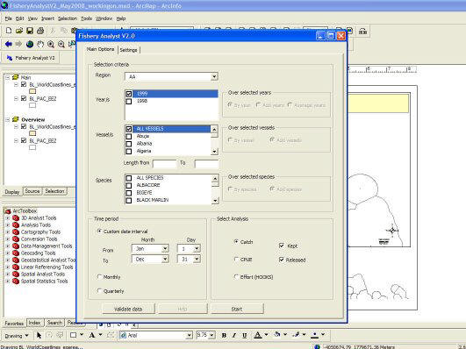Viewport: 466px width, 349px height.
Task: Click the New document icon
Action: pyautogui.click(x=9, y=31)
